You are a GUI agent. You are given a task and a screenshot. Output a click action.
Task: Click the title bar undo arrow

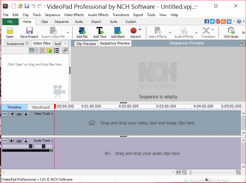33,6
